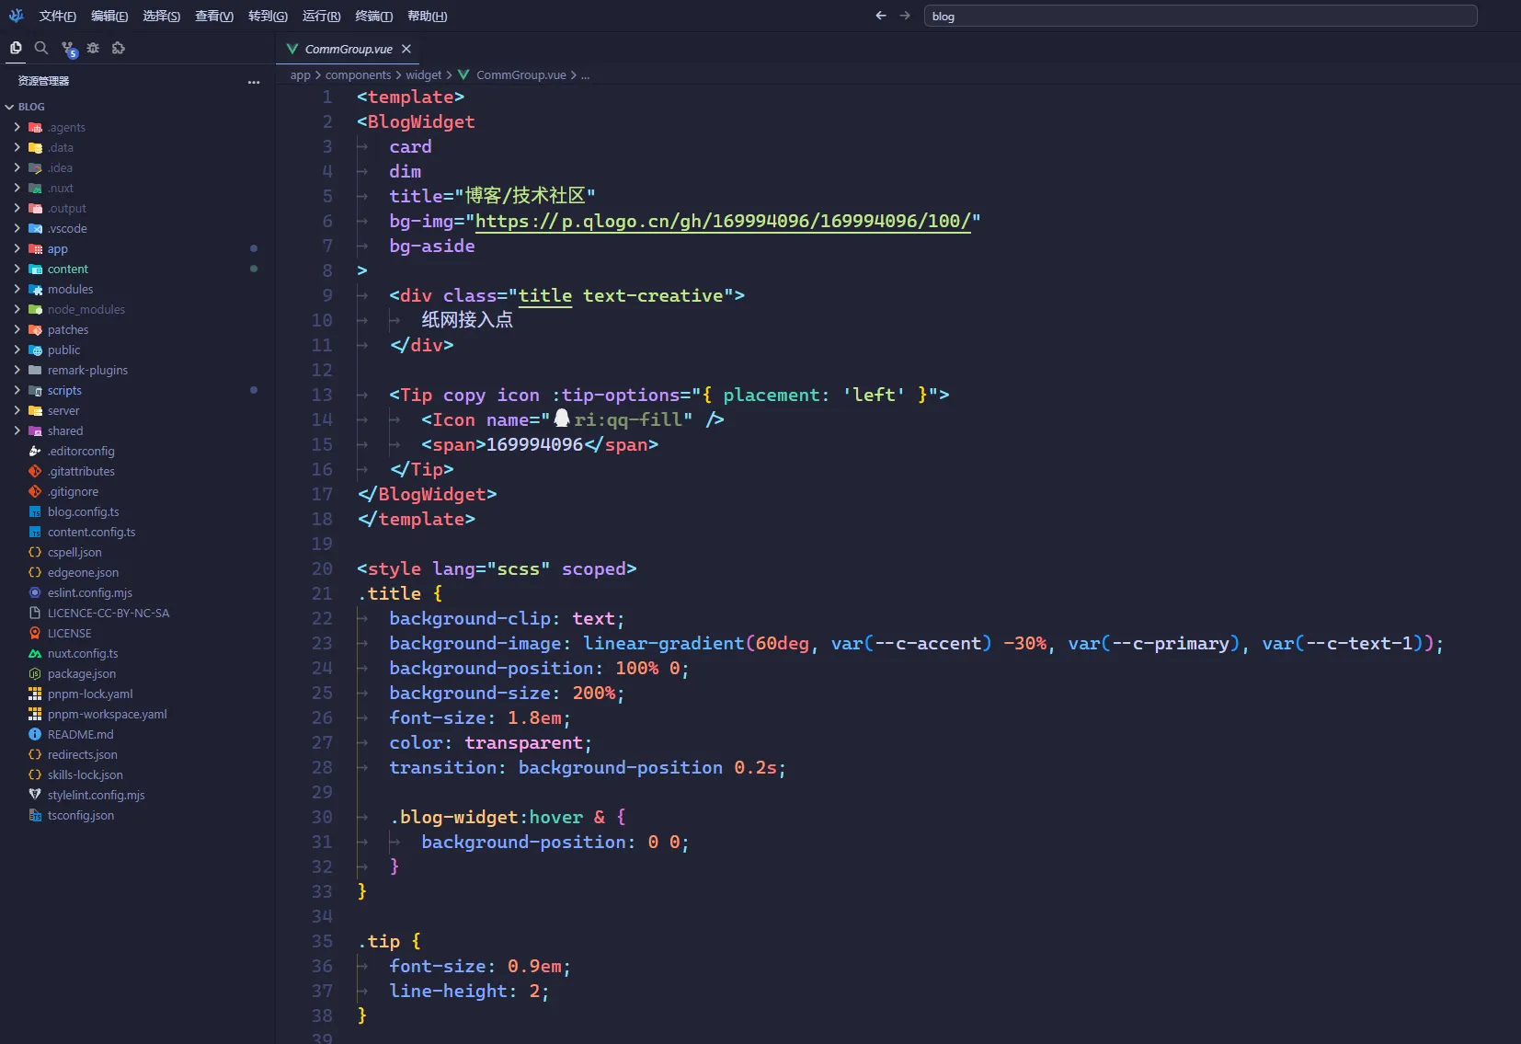
Task: Open nuxt.config.ts file
Action: 83,653
